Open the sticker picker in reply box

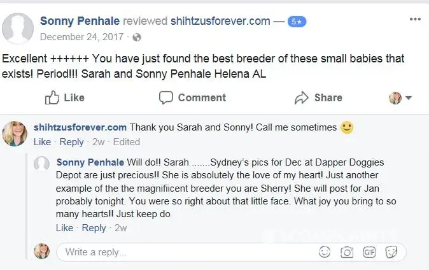pos(390,252)
